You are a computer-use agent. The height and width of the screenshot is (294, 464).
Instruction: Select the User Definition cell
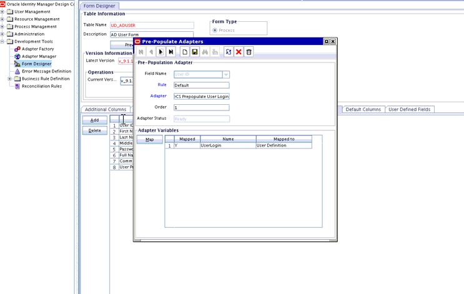pos(284,145)
